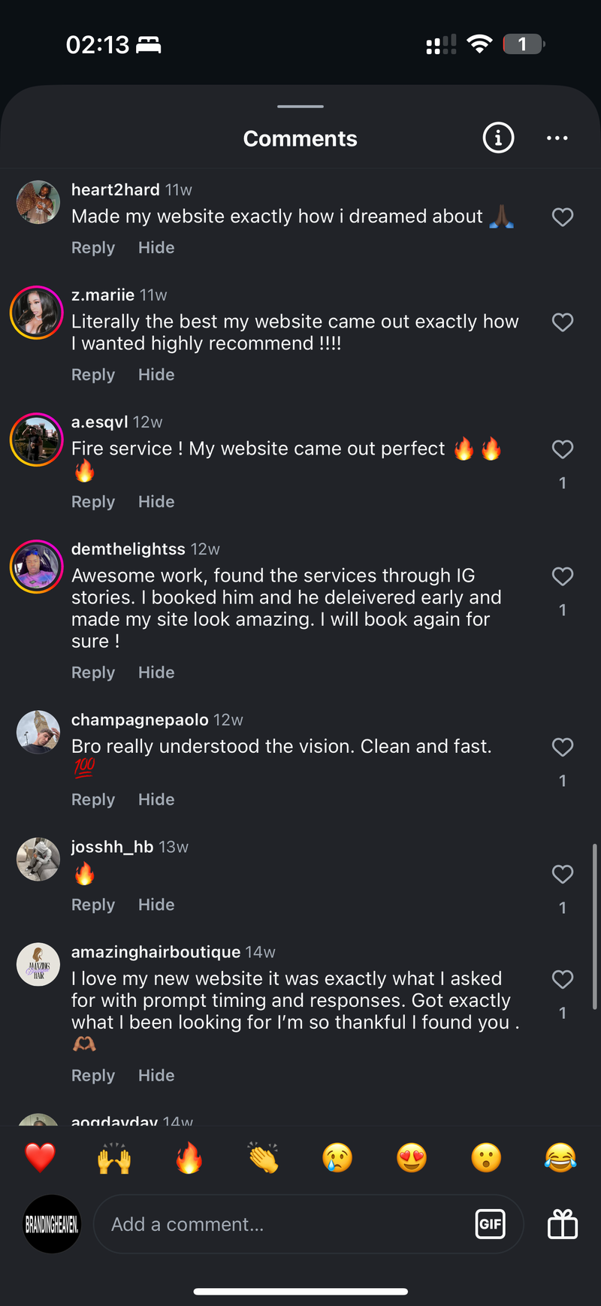Screen dimensions: 601x1306
Task: Open the GIF picker
Action: 491,1224
